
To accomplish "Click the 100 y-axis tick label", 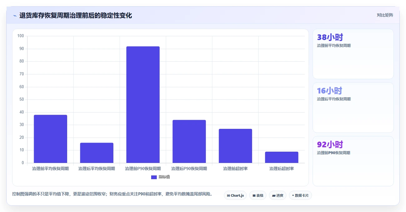I will 21,36.
